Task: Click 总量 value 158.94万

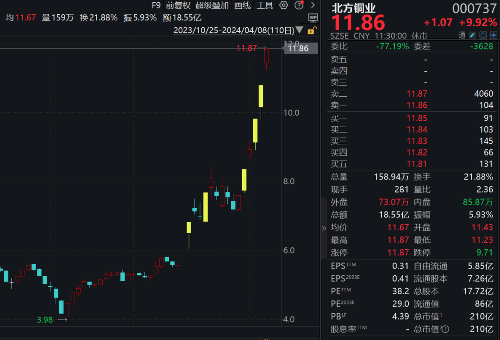Action: pyautogui.click(x=391, y=177)
